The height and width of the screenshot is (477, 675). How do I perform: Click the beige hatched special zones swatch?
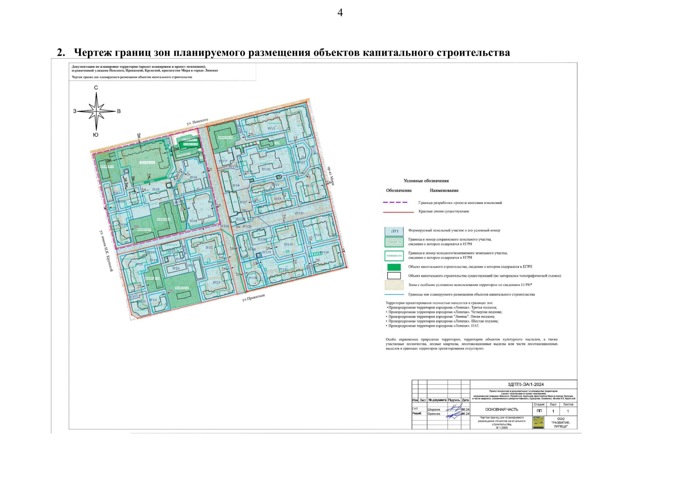pyautogui.click(x=394, y=285)
